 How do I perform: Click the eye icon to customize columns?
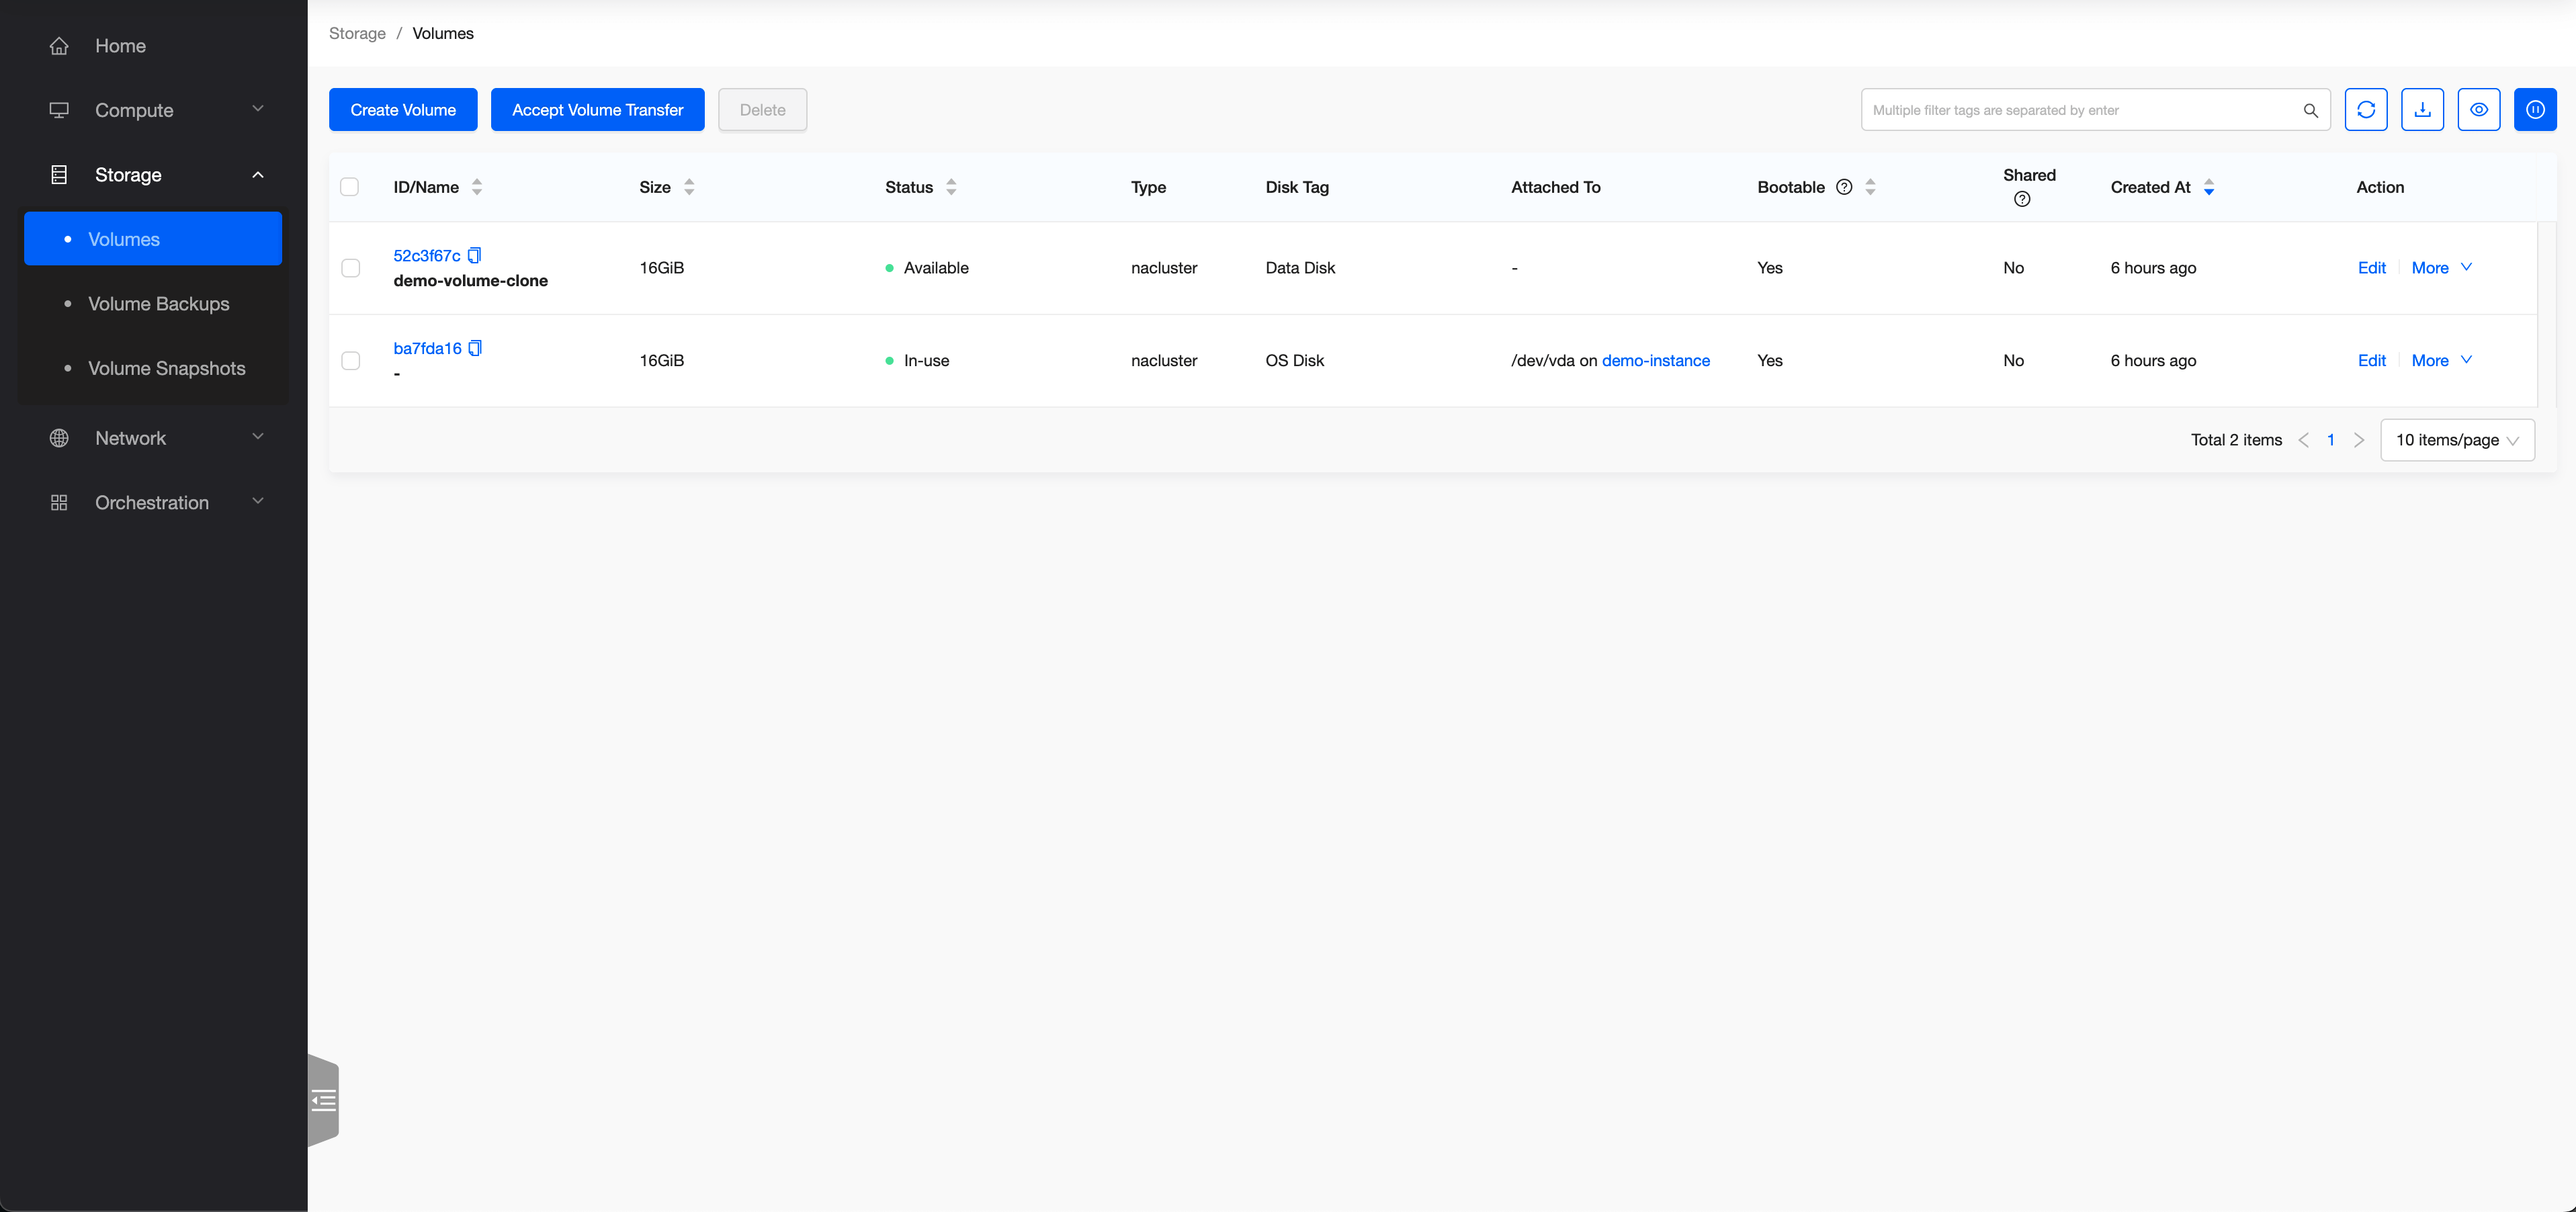point(2478,110)
